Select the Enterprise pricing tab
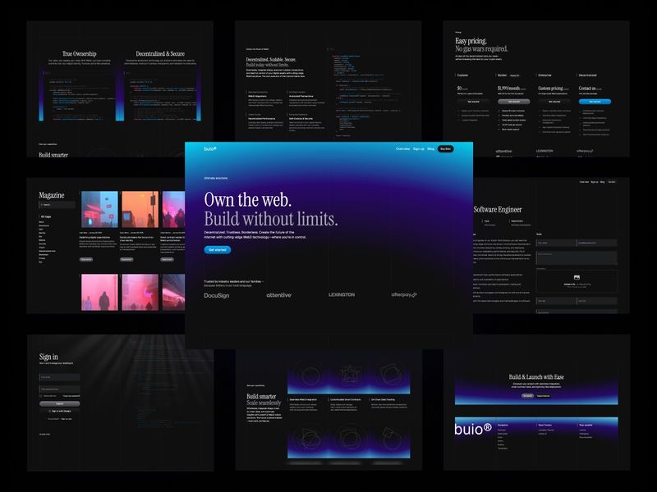 coord(544,75)
